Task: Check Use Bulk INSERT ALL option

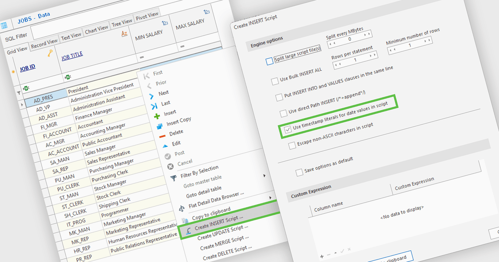Action: click(x=275, y=82)
